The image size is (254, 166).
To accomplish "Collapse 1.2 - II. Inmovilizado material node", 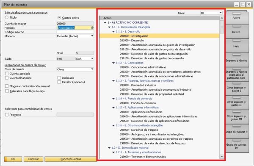I will [109, 148].
